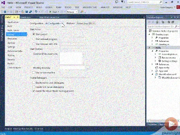This screenshot has width=180, height=135.
Task: Open the Release solution configuration dropdown
Action: click(72, 12)
